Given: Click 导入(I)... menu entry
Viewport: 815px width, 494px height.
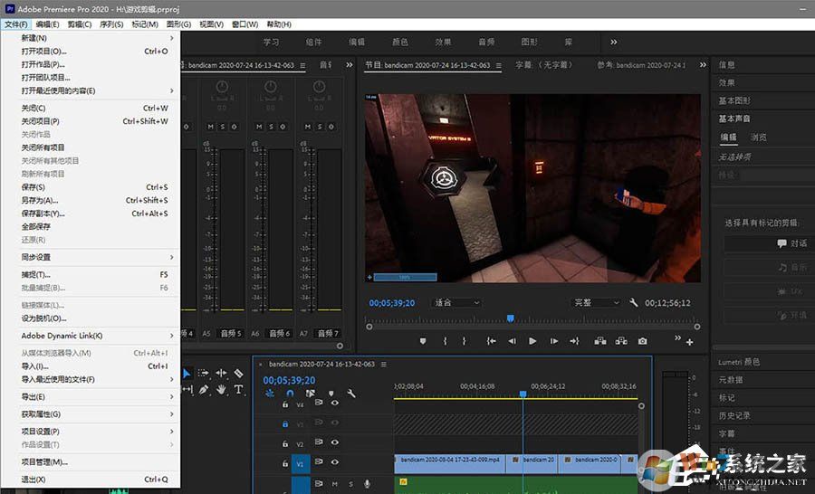Looking at the screenshot, I should pyautogui.click(x=35, y=366).
